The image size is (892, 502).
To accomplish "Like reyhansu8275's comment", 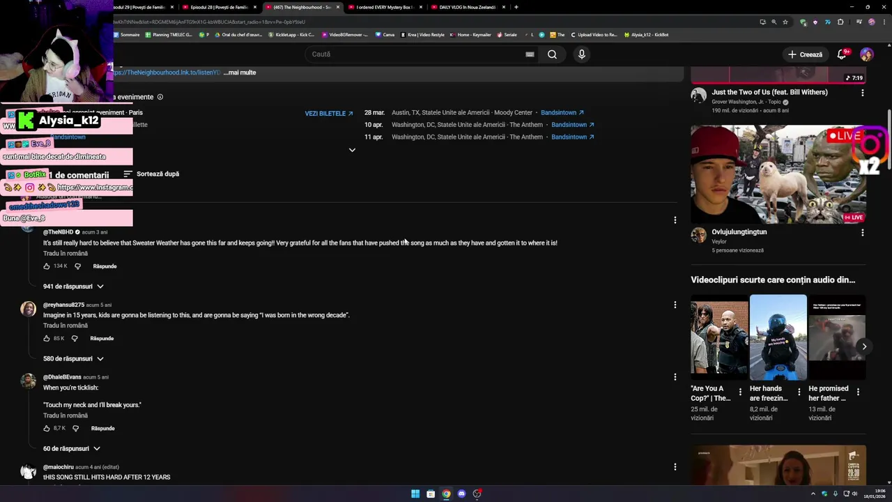I will [x=47, y=339].
